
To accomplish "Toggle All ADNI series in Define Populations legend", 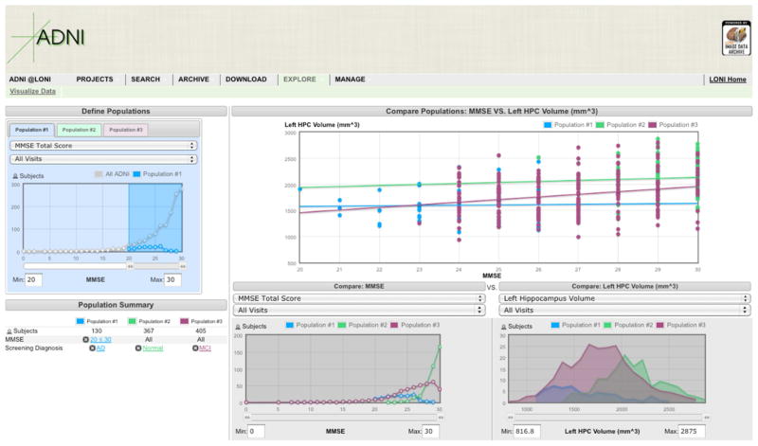I will [x=114, y=175].
